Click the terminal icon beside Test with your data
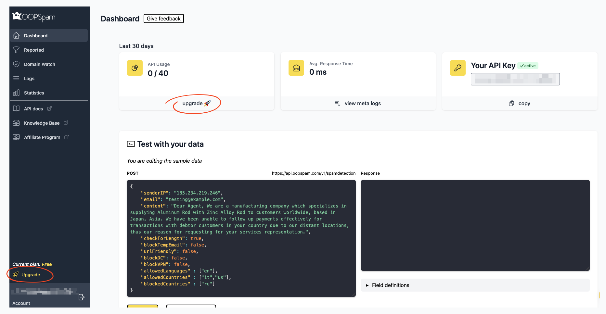Image resolution: width=606 pixels, height=314 pixels. tap(131, 144)
